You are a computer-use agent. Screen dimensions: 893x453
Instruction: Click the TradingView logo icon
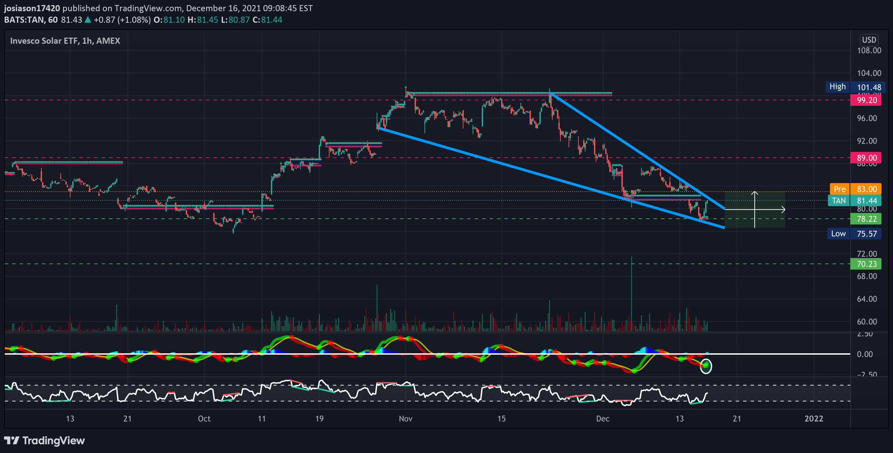click(x=12, y=440)
